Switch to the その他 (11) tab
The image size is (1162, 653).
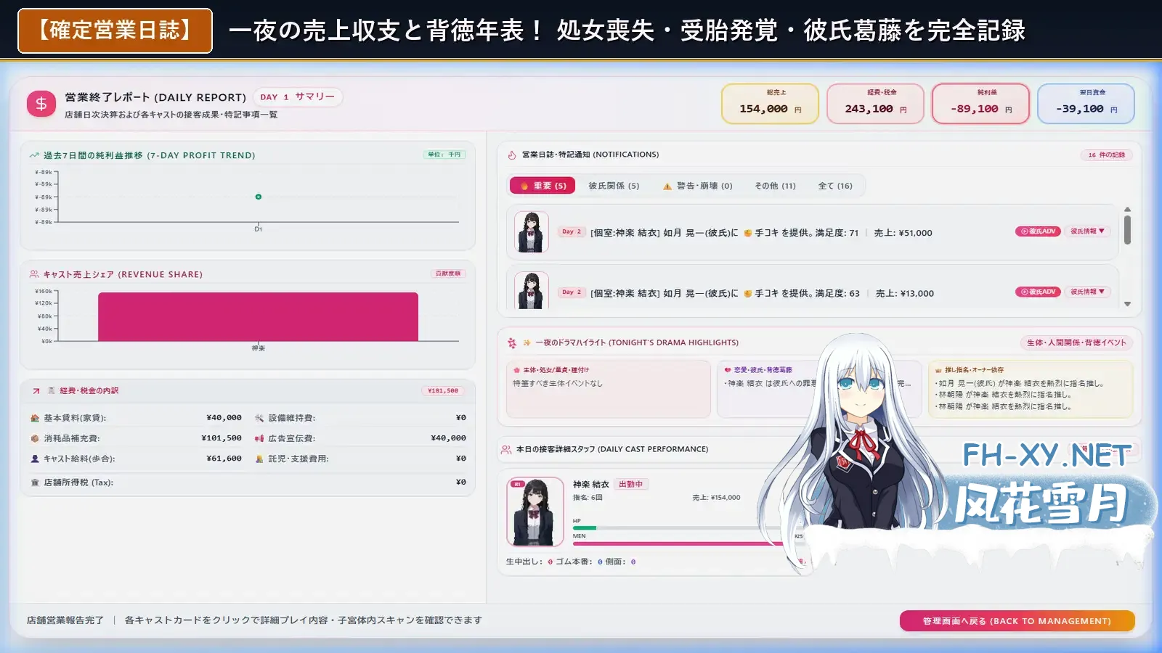click(x=775, y=186)
